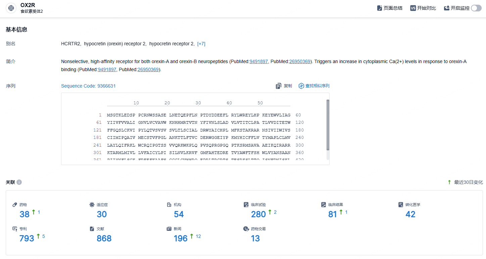The image size is (486, 259).
Task: View the 280 临床试验 clinical trials
Action: [x=258, y=214]
